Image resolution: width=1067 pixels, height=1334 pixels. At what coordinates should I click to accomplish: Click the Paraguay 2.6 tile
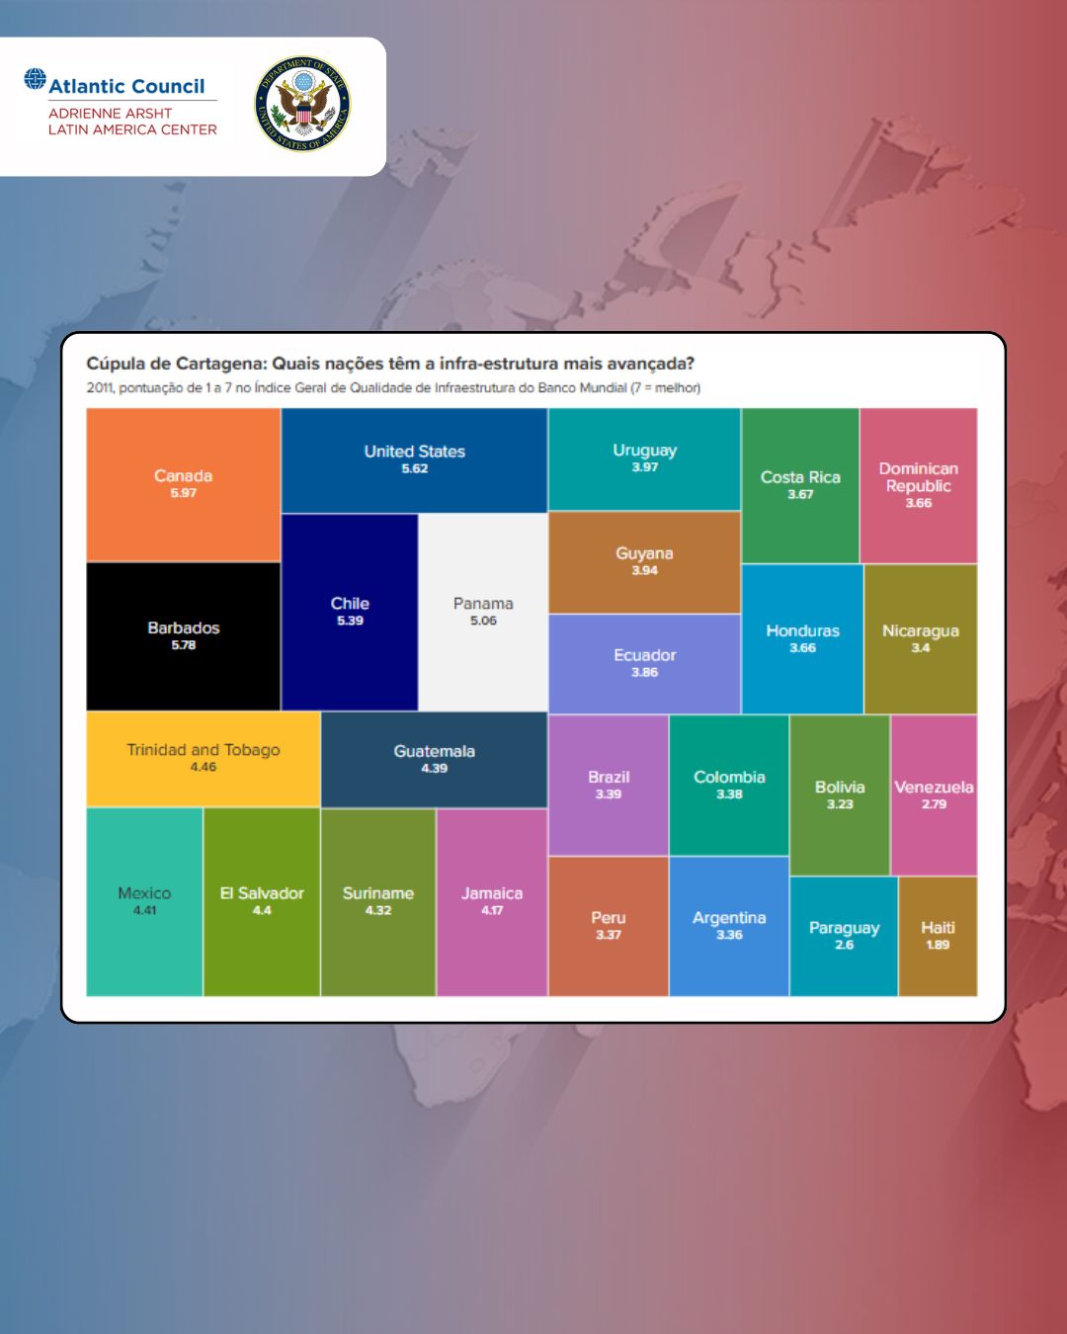point(844,937)
